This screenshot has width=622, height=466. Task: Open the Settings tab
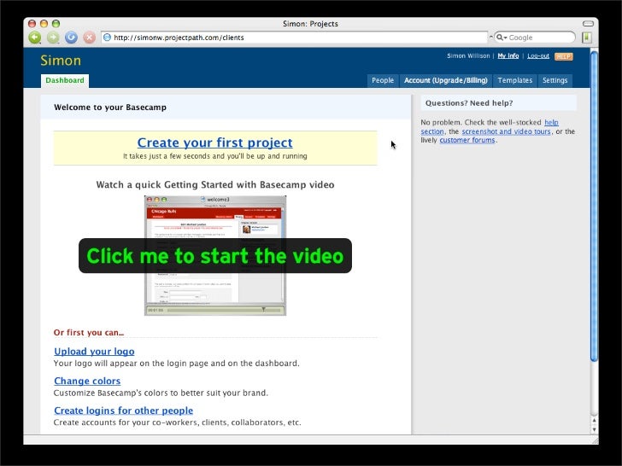555,81
